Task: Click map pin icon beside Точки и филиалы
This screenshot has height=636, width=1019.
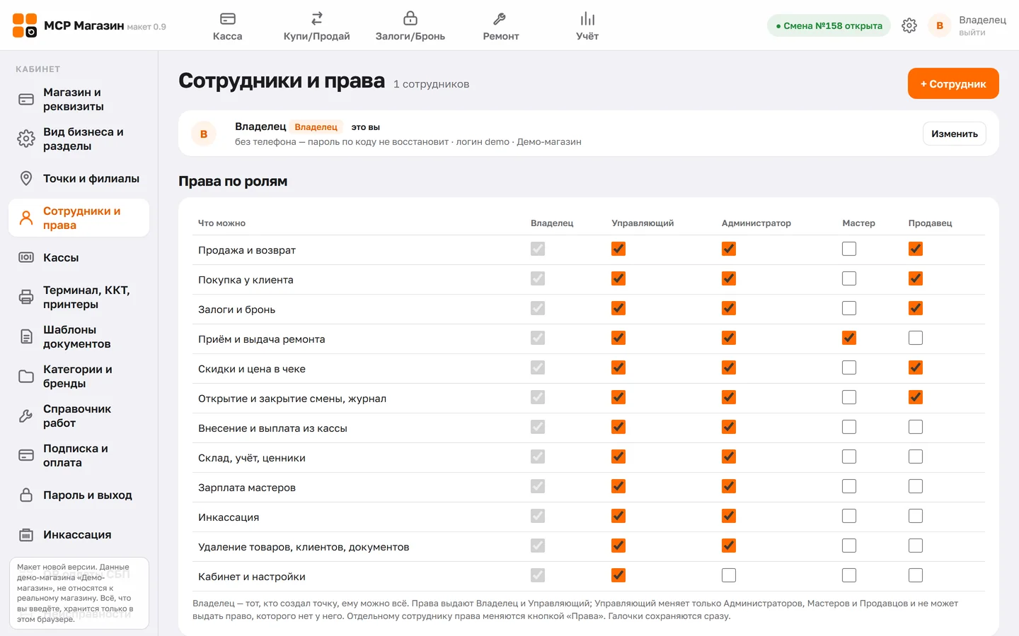Action: (26, 179)
